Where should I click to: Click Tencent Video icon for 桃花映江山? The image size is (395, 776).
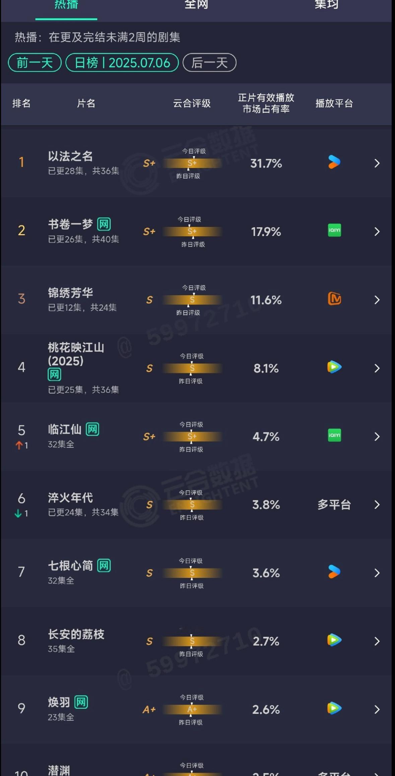point(334,367)
